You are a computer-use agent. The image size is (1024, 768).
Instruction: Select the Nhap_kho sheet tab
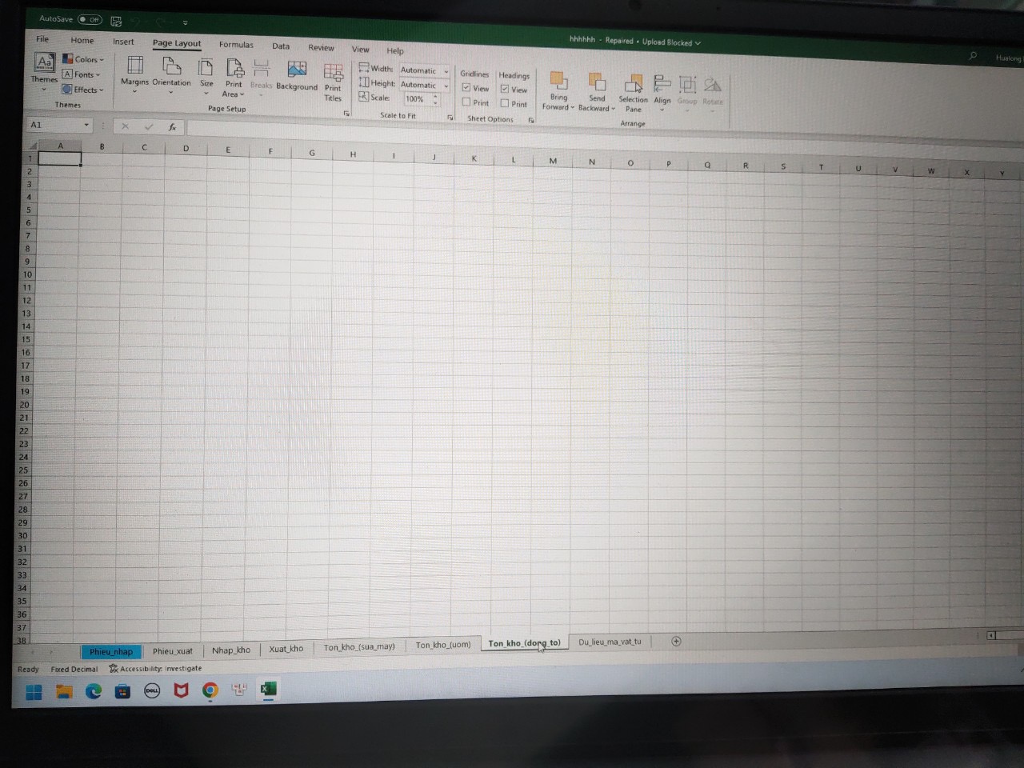(x=231, y=650)
